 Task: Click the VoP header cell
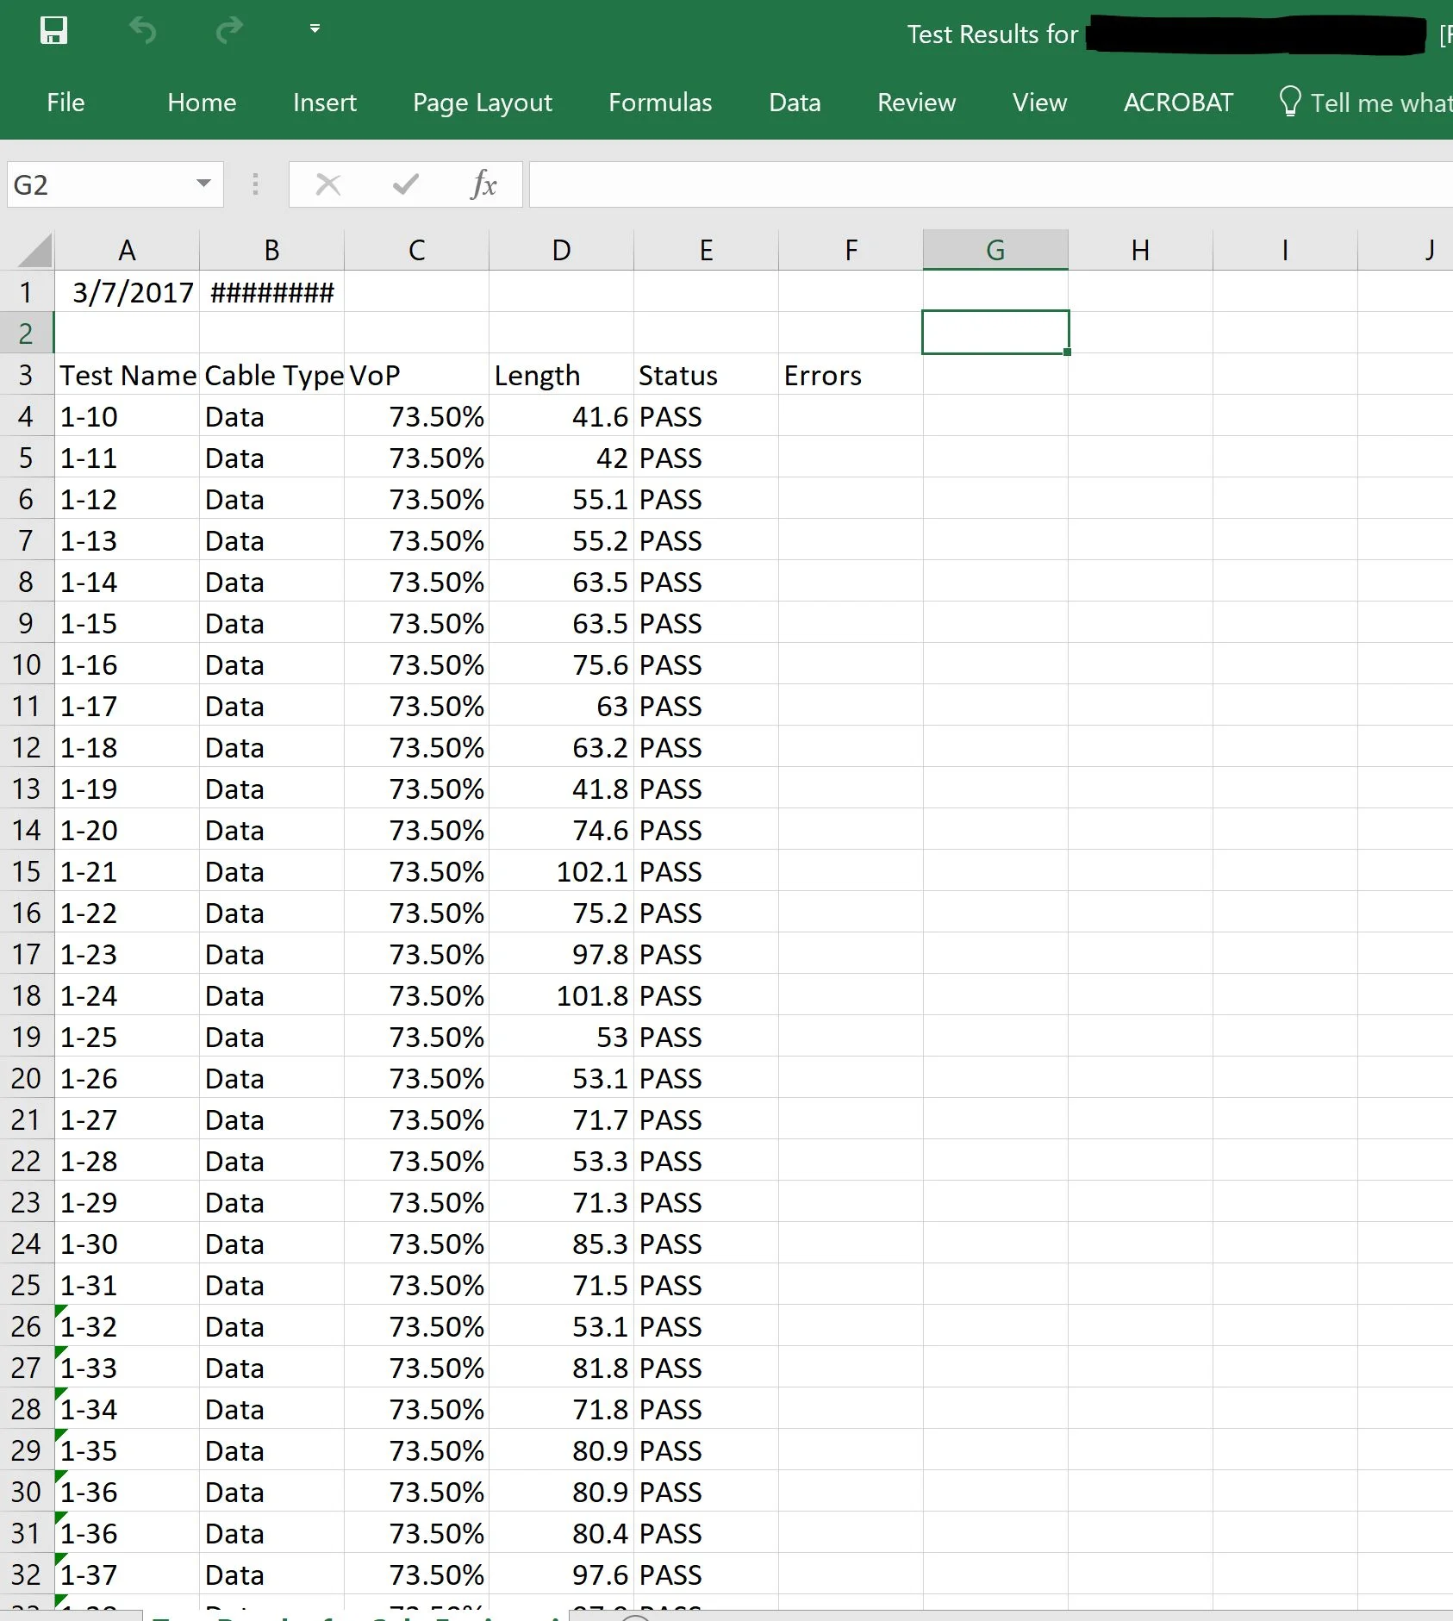click(416, 375)
